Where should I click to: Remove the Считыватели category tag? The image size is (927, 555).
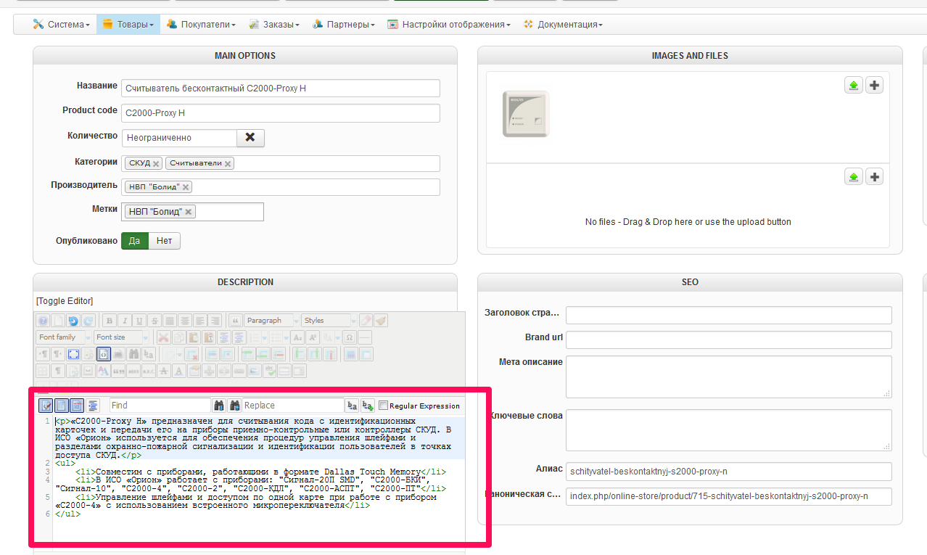click(228, 164)
